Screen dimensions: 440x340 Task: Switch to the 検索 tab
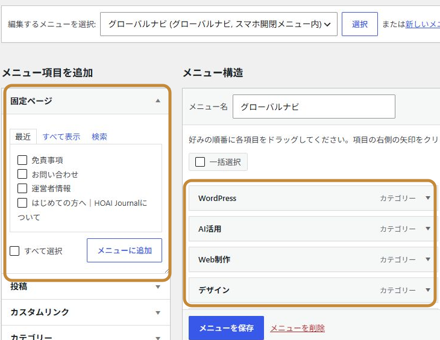pyautogui.click(x=99, y=137)
